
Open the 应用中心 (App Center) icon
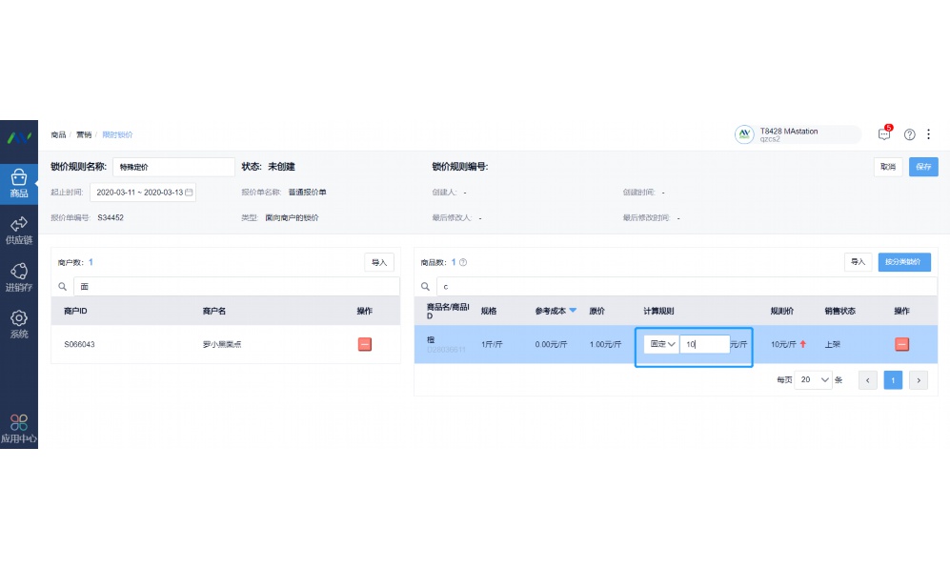pyautogui.click(x=19, y=426)
